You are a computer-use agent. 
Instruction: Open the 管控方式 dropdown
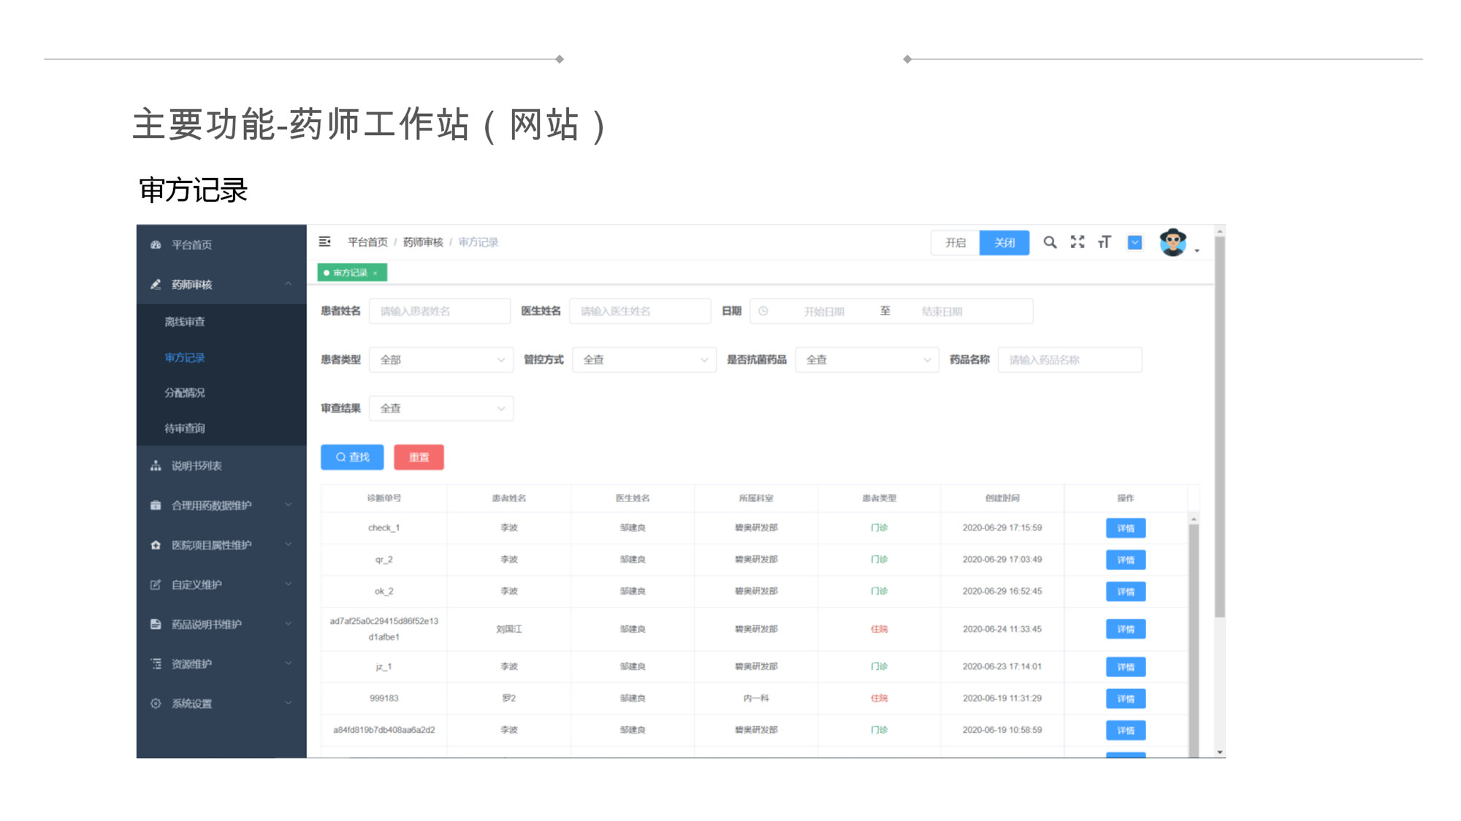coord(644,360)
